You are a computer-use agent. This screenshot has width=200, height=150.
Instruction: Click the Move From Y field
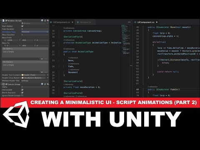[27, 40]
